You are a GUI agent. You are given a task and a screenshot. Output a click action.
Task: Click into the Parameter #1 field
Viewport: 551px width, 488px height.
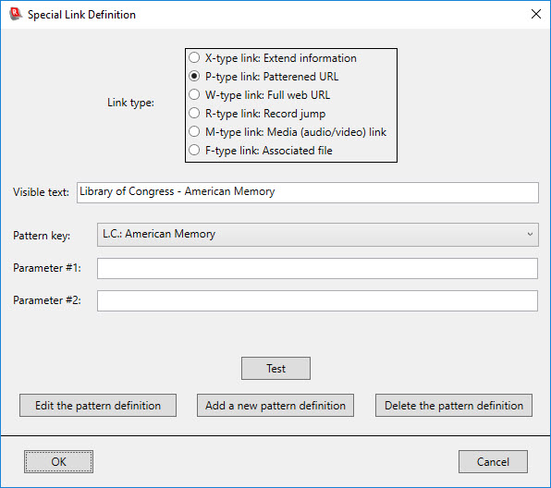(317, 268)
